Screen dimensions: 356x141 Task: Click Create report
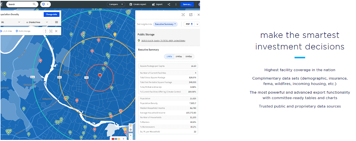point(138,4)
